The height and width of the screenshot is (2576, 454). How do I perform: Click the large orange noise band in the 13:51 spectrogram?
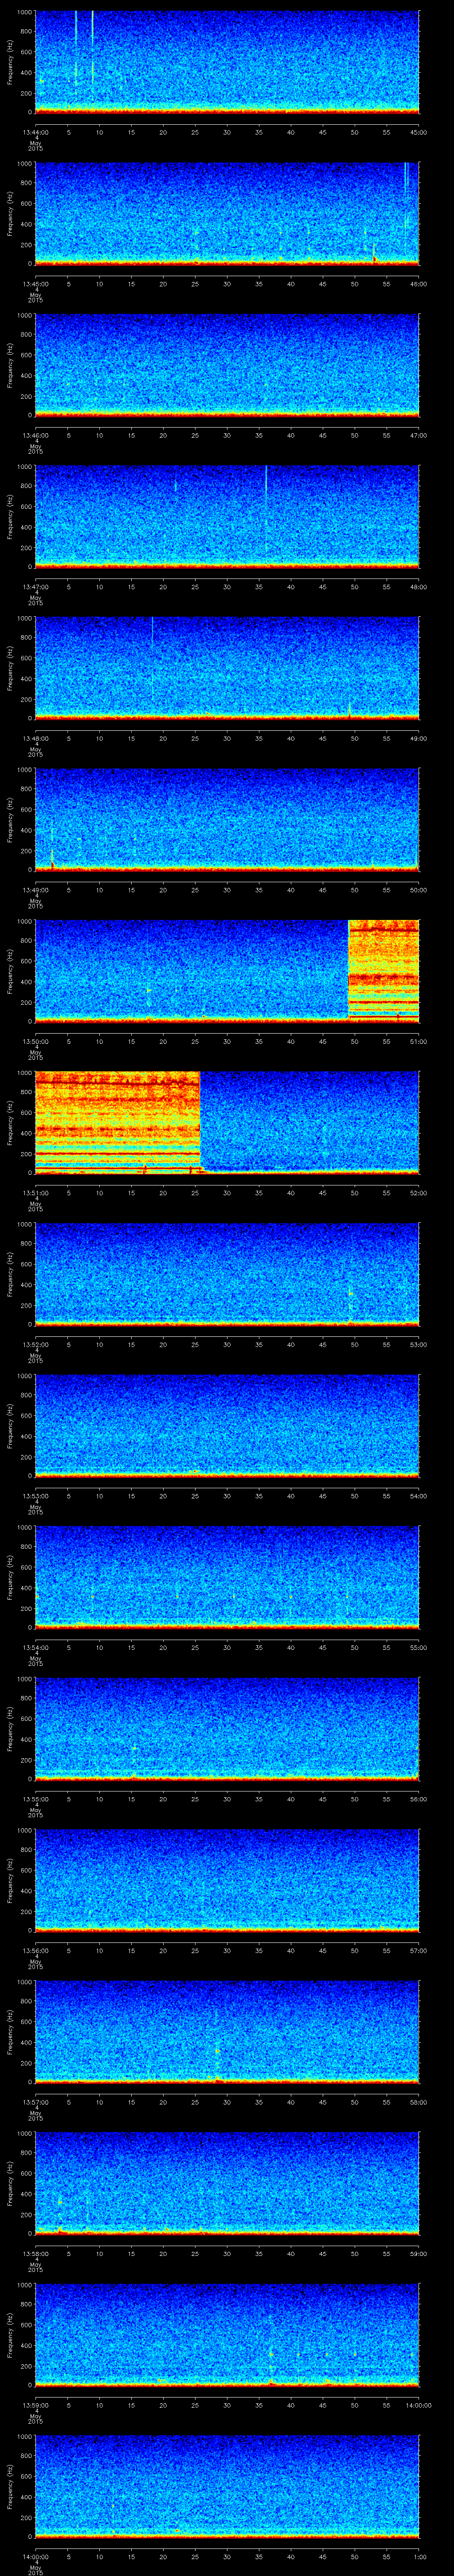pyautogui.click(x=117, y=1120)
